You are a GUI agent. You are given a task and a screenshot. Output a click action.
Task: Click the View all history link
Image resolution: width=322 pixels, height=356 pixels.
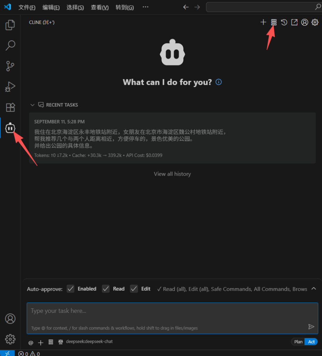[x=172, y=174]
